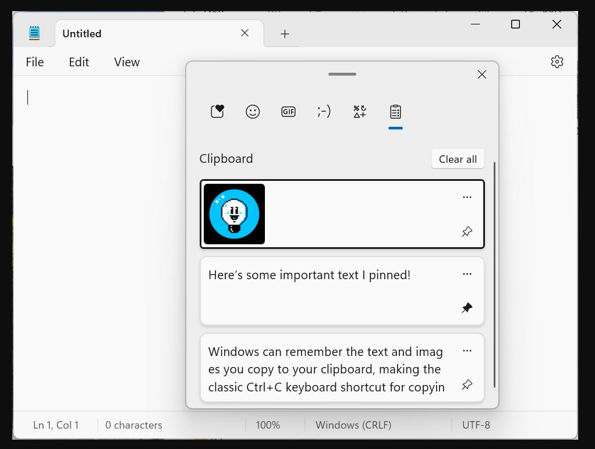Close the clipboard panel with X
Image resolution: width=595 pixels, height=449 pixels.
coord(482,74)
